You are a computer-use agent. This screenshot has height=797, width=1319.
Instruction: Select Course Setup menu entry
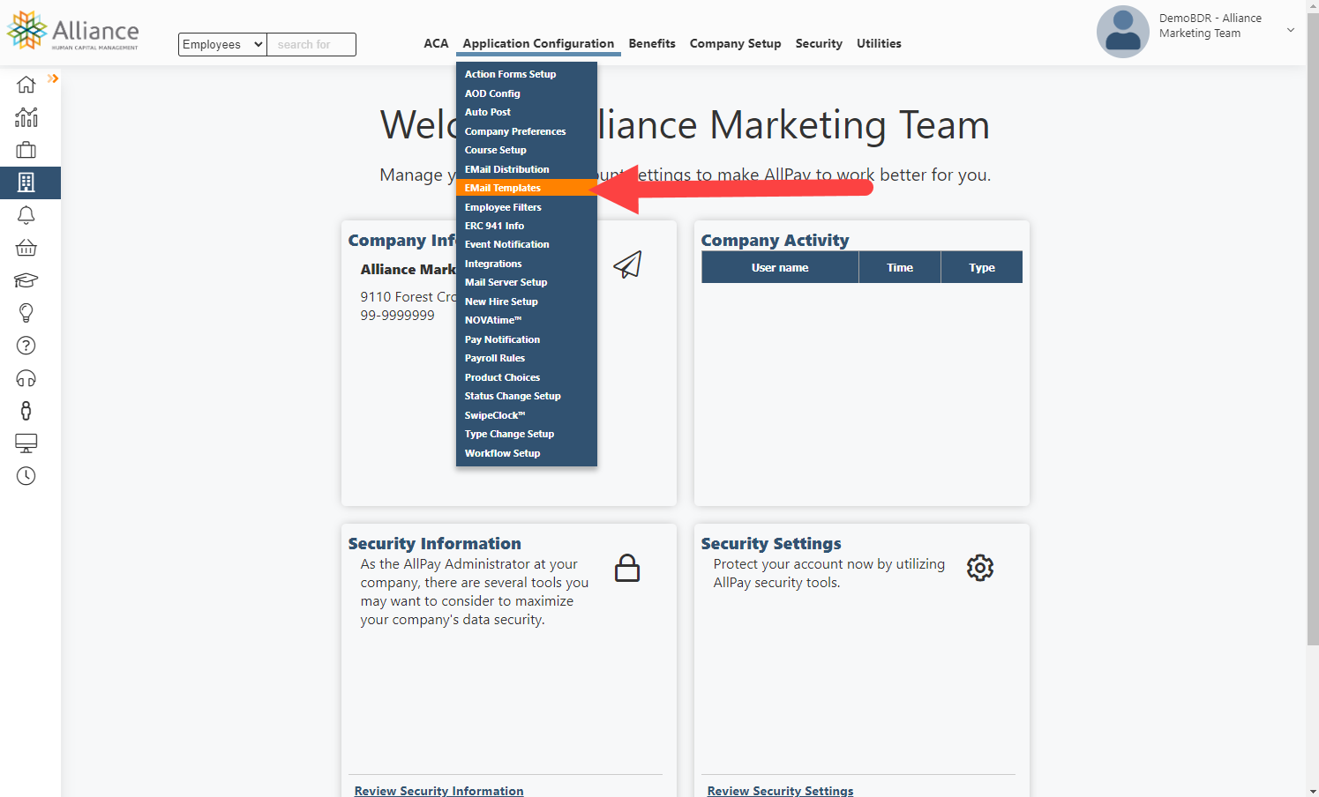(x=527, y=150)
